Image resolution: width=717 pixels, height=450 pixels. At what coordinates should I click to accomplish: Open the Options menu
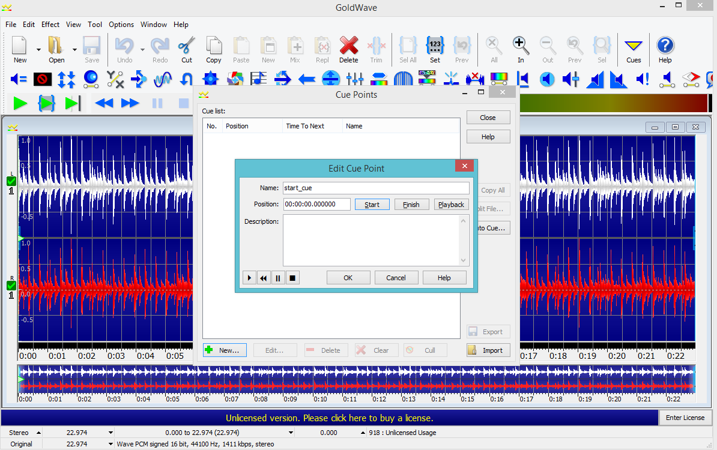point(121,25)
